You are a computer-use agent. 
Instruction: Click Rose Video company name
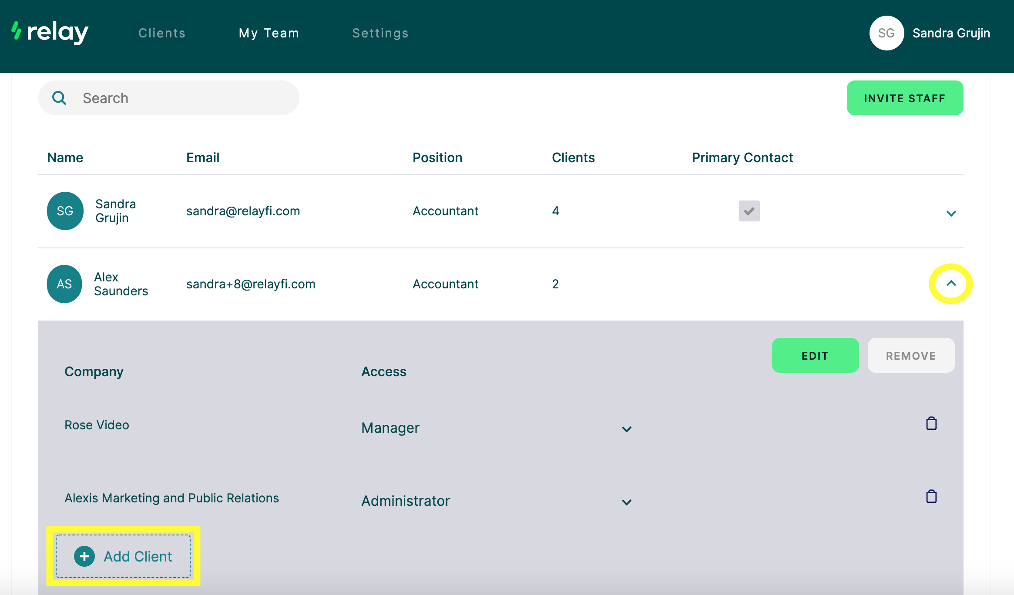pyautogui.click(x=97, y=425)
